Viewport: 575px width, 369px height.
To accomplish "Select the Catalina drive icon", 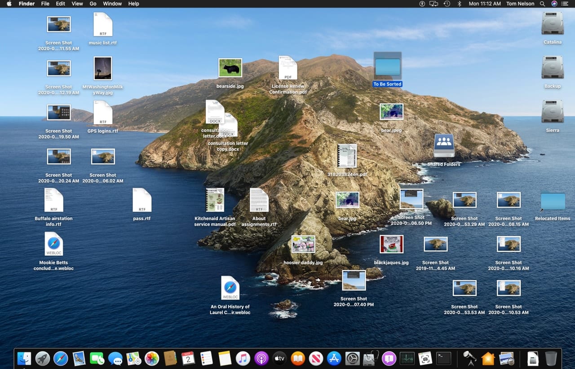I will coord(553,23).
